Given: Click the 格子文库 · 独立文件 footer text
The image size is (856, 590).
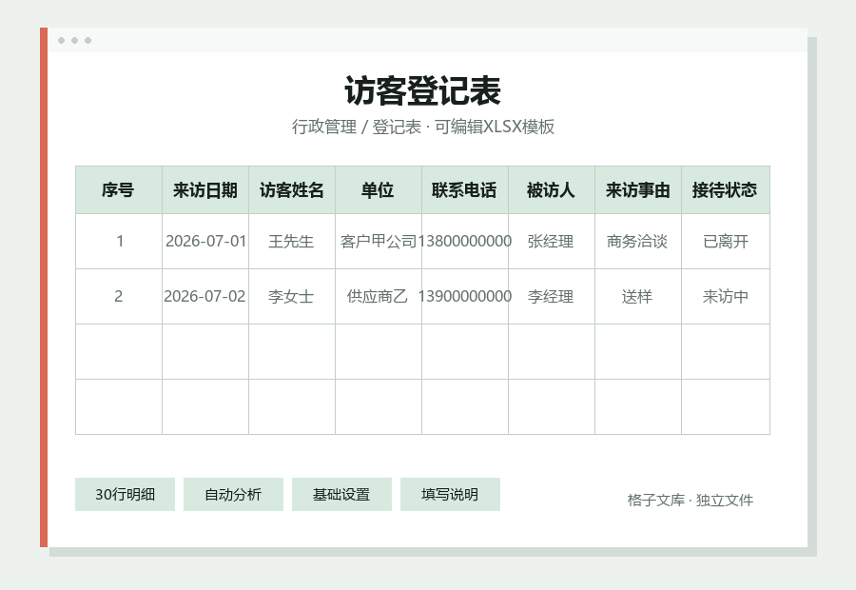Looking at the screenshot, I should tap(691, 500).
